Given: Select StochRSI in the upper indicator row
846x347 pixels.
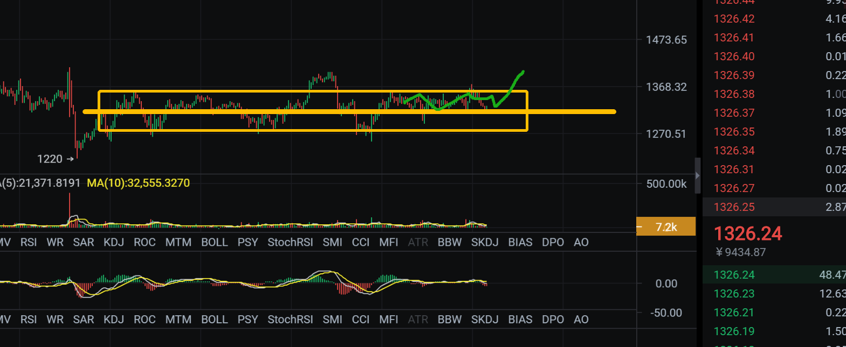Looking at the screenshot, I should [x=290, y=242].
